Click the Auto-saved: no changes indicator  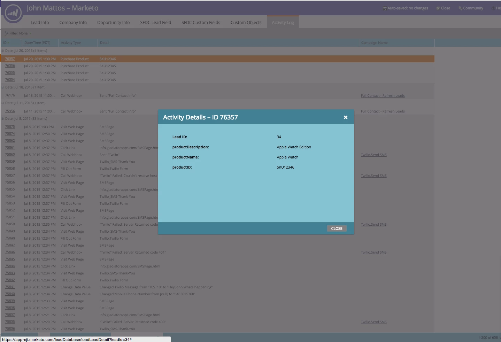click(406, 8)
